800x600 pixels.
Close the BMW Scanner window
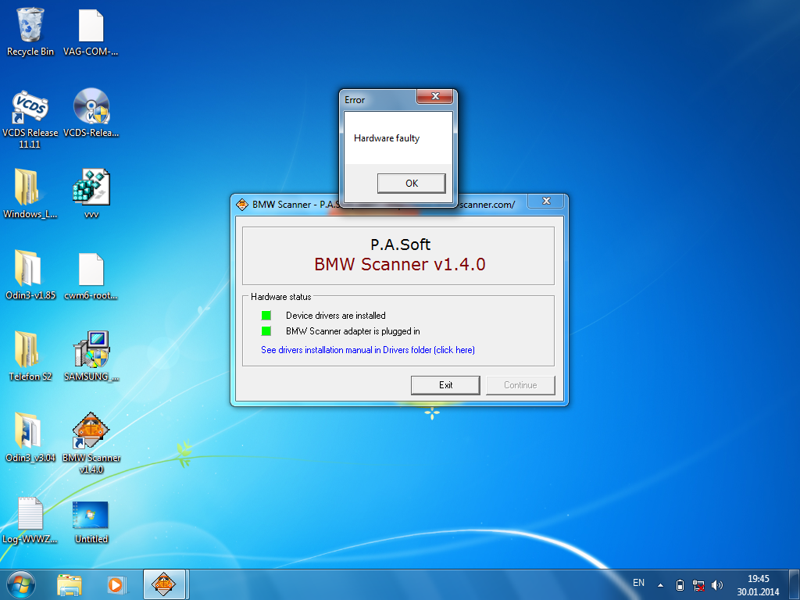(x=546, y=201)
